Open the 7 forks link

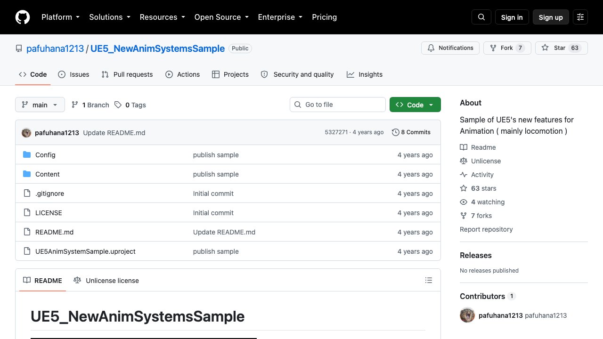(x=476, y=216)
